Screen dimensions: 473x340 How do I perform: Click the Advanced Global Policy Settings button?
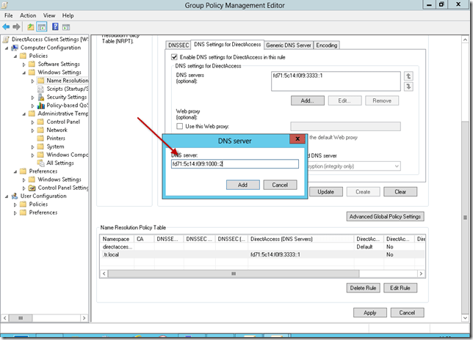[x=385, y=217]
